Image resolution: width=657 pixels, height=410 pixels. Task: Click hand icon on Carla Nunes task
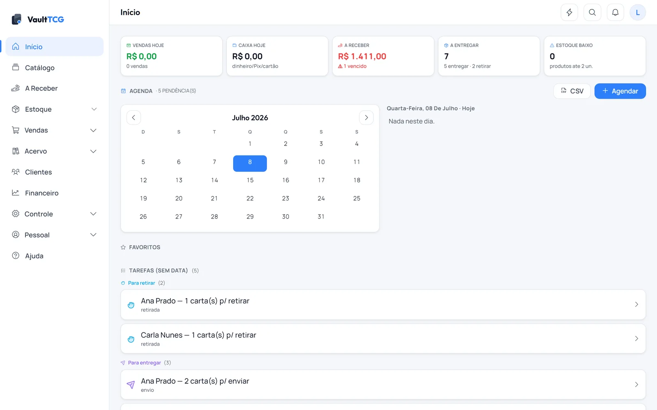[131, 339]
